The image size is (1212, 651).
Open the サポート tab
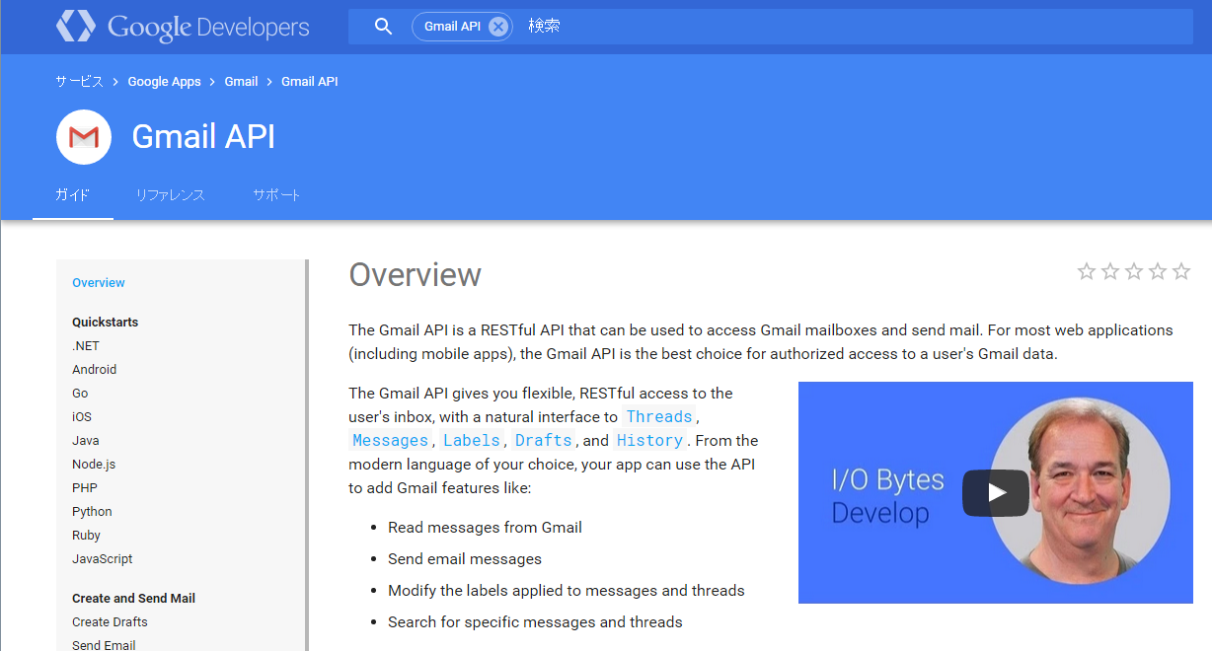[276, 195]
